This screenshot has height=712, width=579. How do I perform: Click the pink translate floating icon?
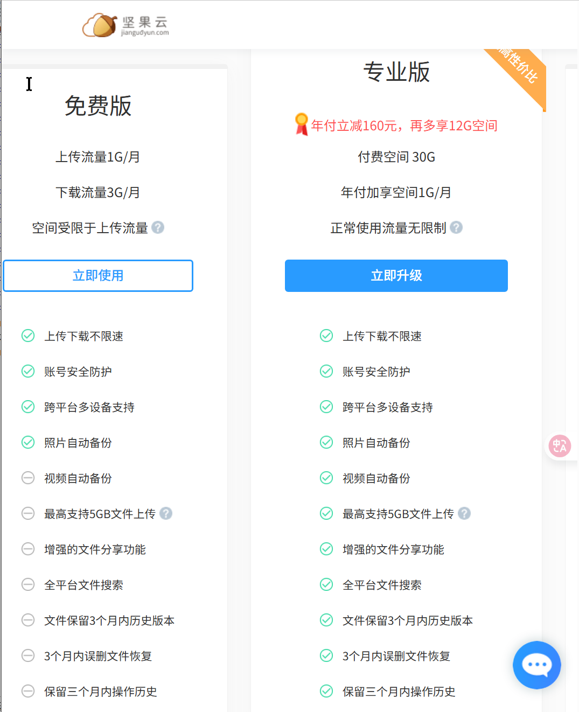point(560,446)
